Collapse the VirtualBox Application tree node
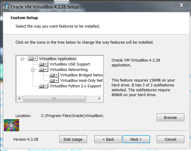This screenshot has width=191, height=151. point(22,59)
